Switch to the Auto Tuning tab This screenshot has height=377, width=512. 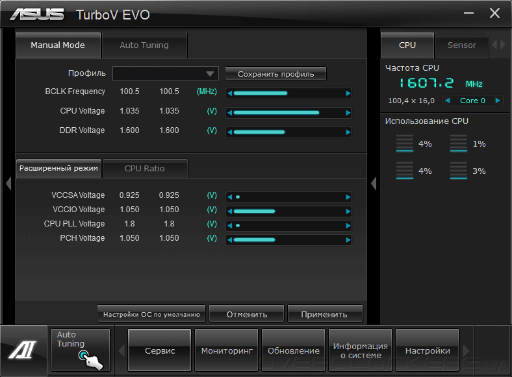144,45
